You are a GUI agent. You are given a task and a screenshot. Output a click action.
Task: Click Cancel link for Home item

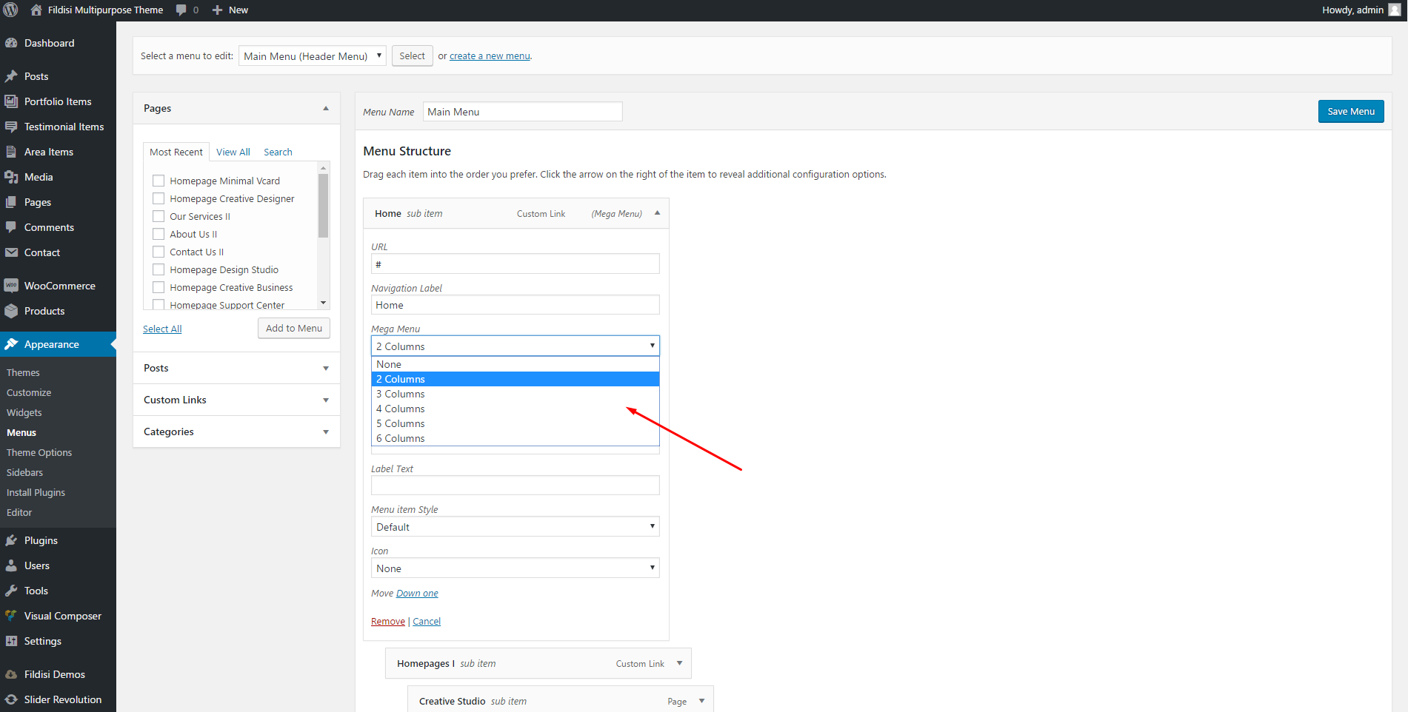point(427,622)
